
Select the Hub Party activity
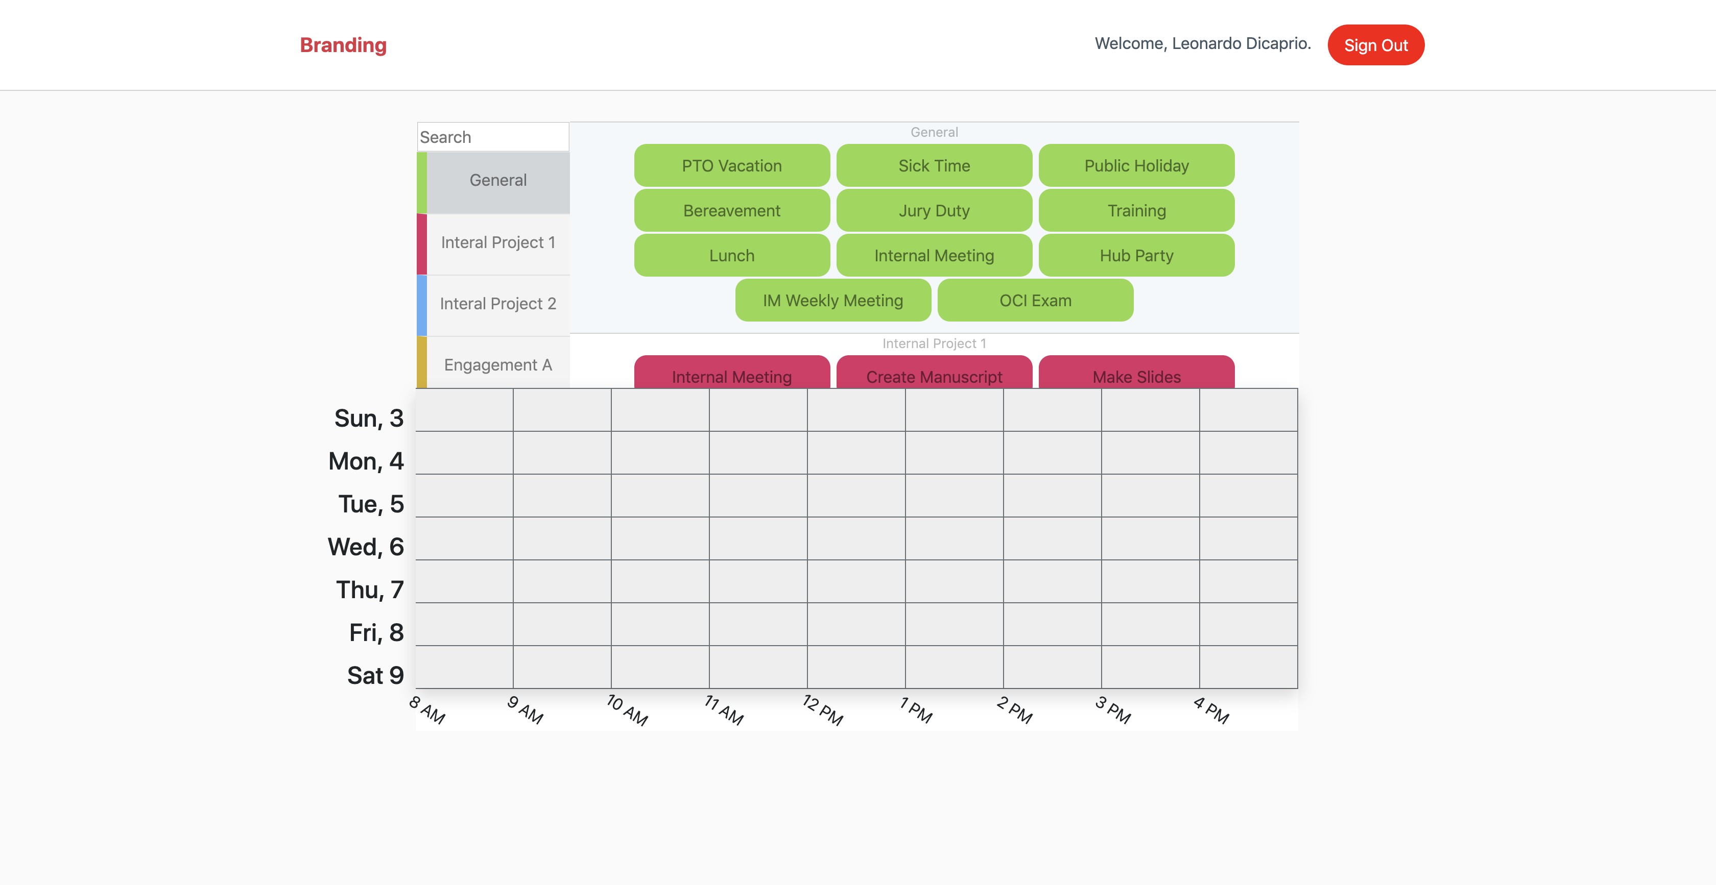tap(1136, 256)
